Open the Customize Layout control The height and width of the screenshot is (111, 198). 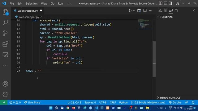click(x=177, y=3)
